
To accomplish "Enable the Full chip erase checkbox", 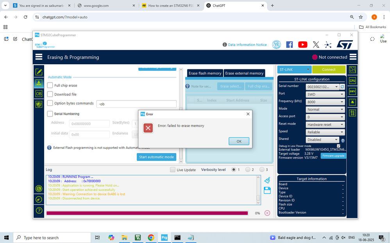I will point(50,85).
